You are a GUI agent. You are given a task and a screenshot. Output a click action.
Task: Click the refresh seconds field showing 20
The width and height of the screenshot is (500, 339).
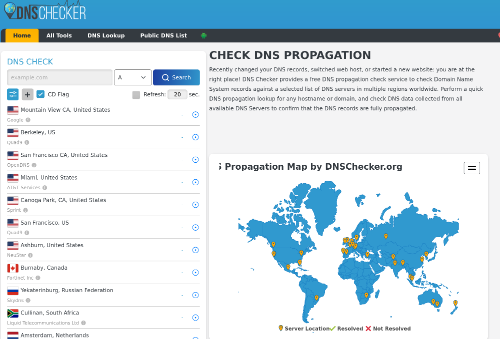[177, 94]
